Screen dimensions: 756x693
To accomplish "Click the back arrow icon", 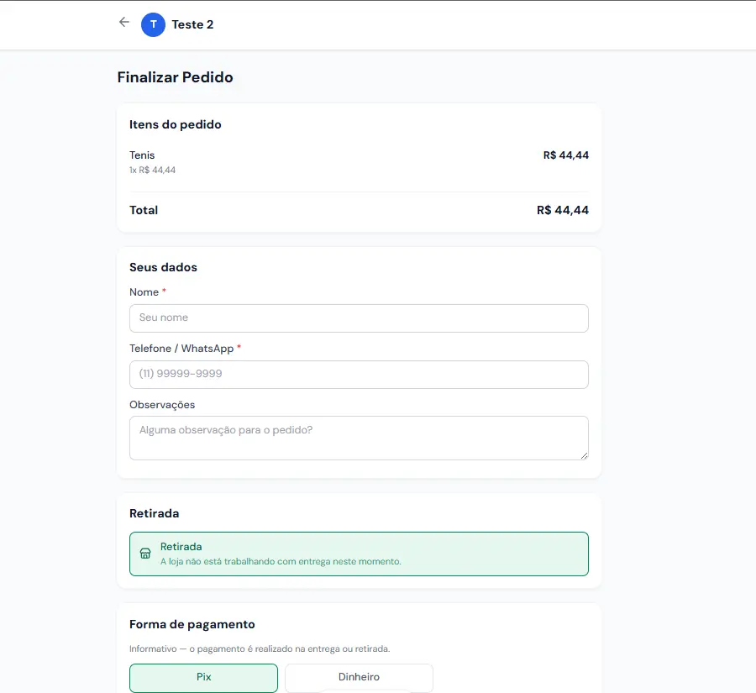I will click(x=124, y=22).
